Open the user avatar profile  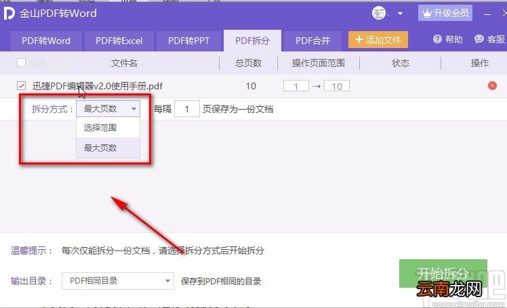click(x=379, y=14)
